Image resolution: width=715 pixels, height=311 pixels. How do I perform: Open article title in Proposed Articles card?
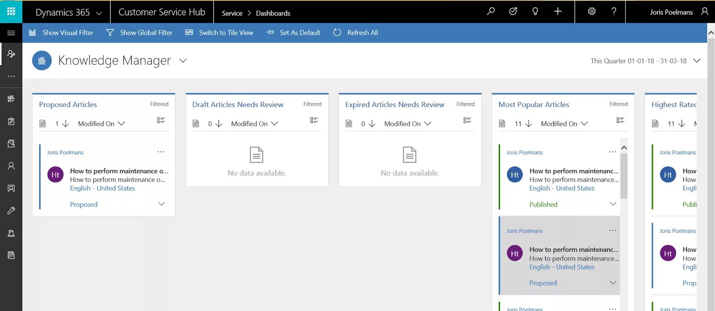point(119,171)
